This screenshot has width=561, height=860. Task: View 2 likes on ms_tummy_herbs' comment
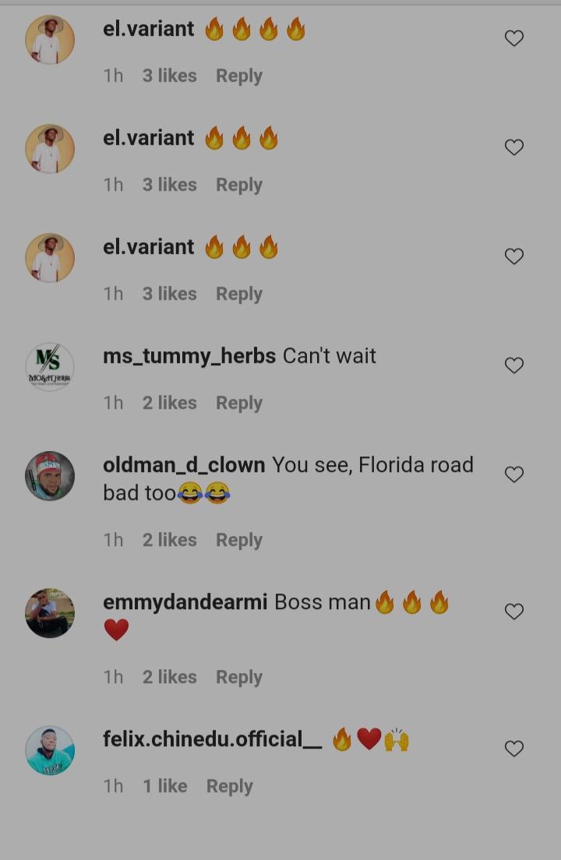[169, 403]
